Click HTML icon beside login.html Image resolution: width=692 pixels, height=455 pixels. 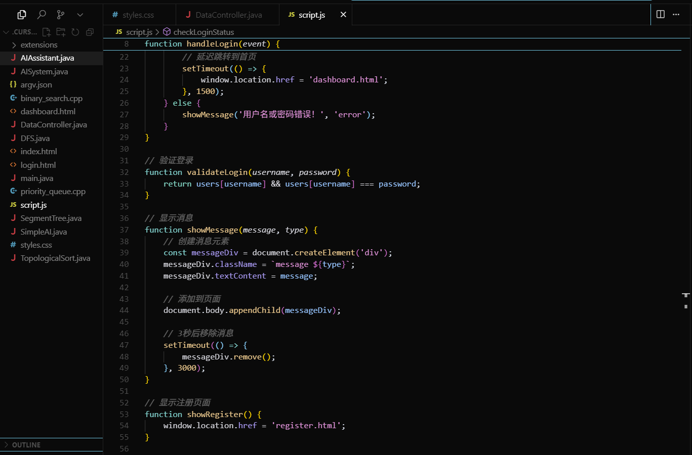tap(13, 165)
